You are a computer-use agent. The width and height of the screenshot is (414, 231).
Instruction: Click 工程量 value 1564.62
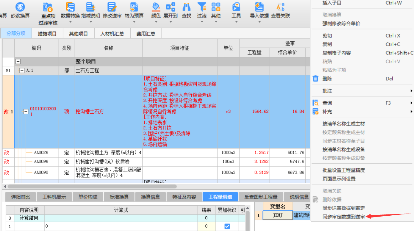pos(260,111)
